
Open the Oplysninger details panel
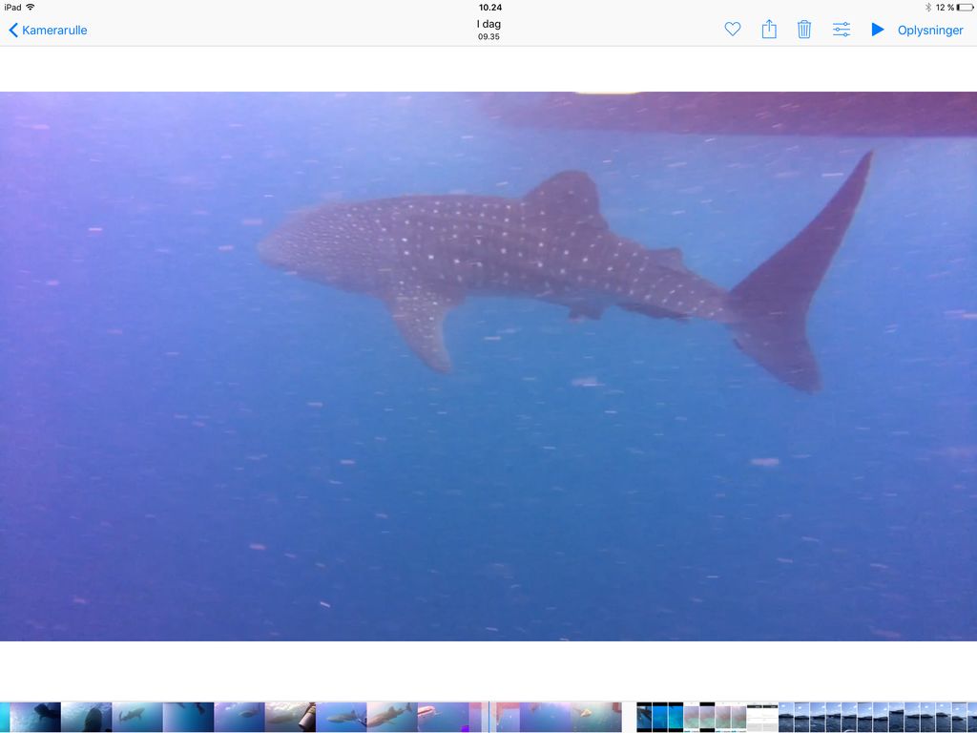[930, 30]
